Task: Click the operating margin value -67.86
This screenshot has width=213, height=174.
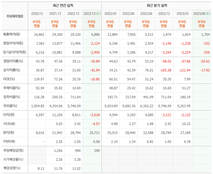Action: (x=186, y=61)
